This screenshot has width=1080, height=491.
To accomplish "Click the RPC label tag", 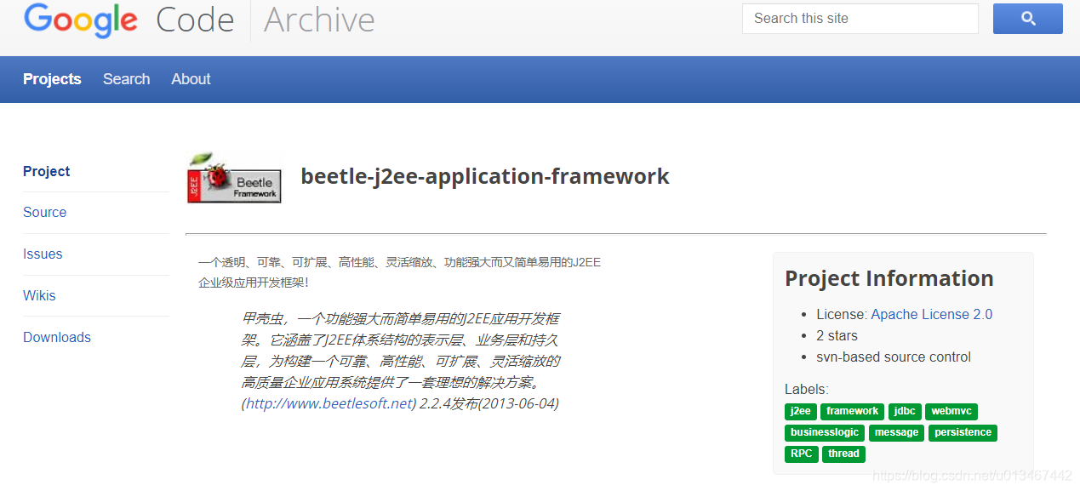I will [801, 454].
